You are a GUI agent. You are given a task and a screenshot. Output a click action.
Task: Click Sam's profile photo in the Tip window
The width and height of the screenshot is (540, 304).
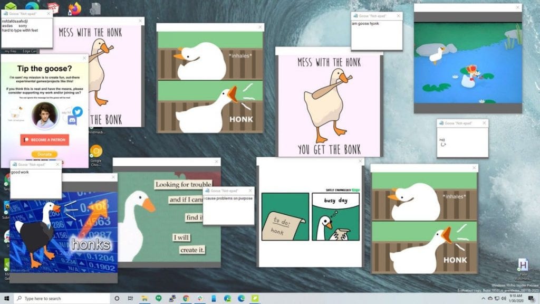[x=45, y=115]
